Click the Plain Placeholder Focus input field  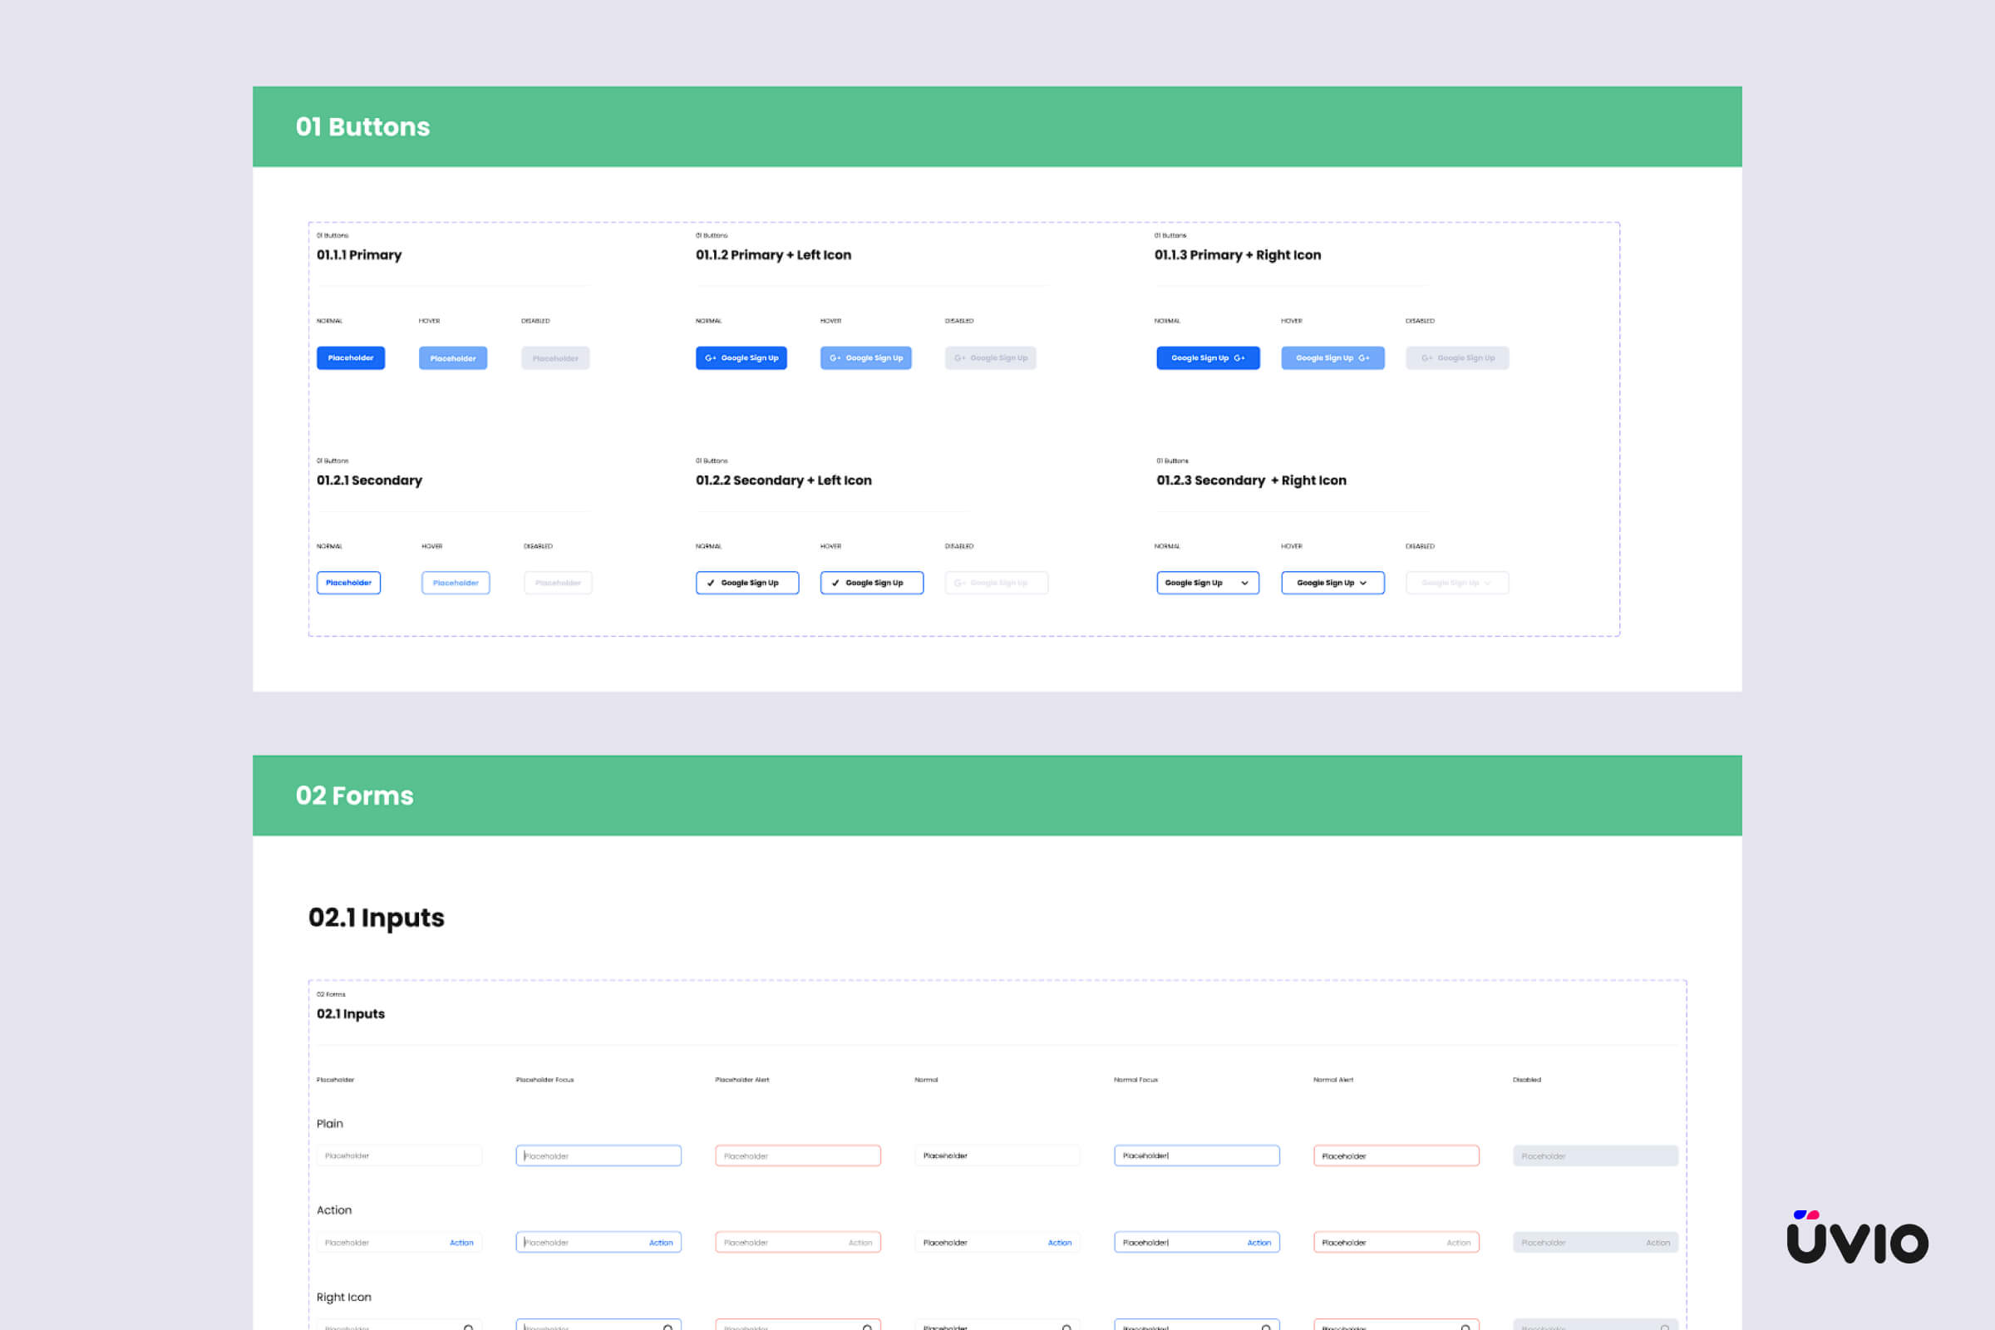(598, 1155)
